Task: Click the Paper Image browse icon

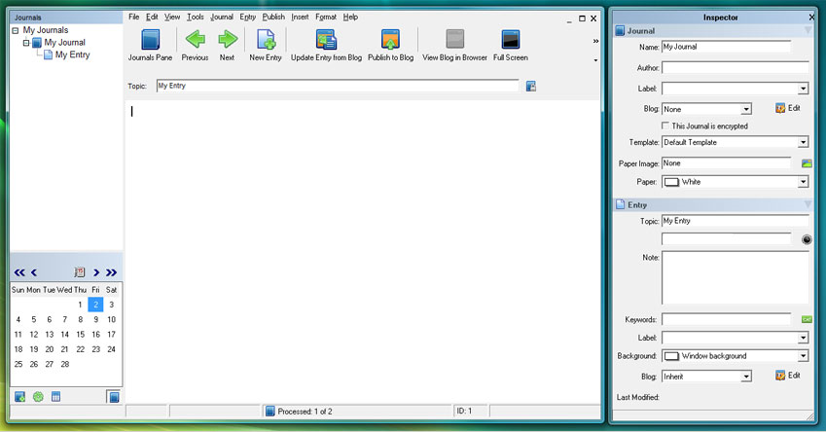Action: [806, 163]
